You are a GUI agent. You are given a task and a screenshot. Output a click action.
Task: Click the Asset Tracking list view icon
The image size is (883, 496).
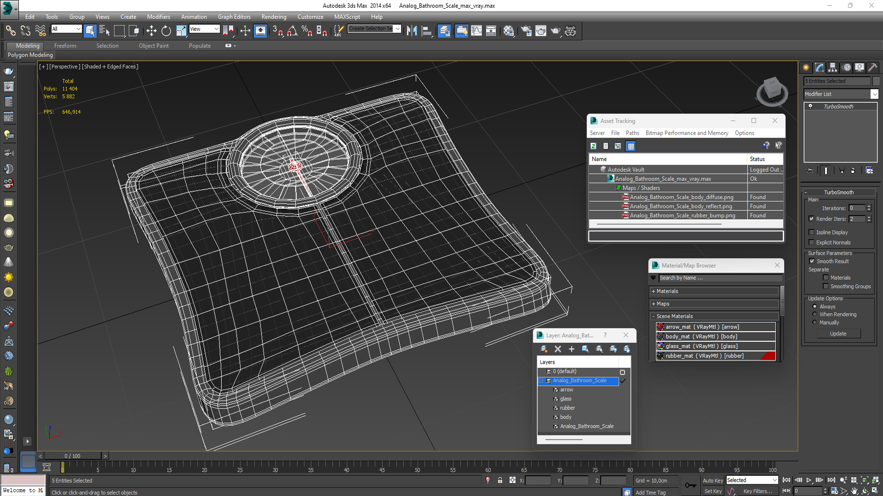(x=606, y=146)
